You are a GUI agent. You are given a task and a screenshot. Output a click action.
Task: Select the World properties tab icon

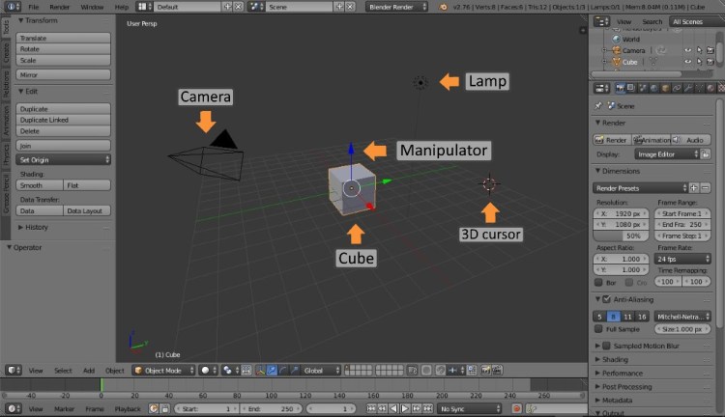point(653,88)
